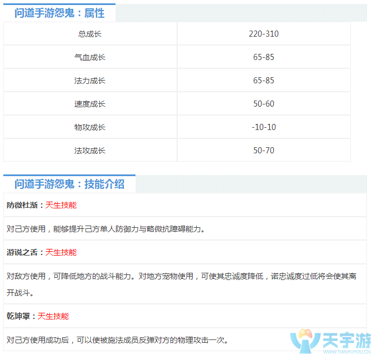Click 天生技能 next to 游说之舌

(61, 252)
